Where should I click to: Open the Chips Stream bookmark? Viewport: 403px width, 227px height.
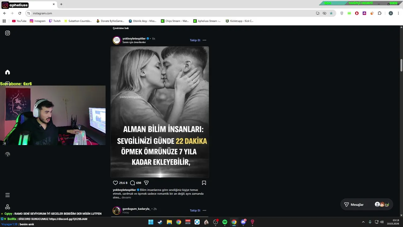click(x=175, y=21)
